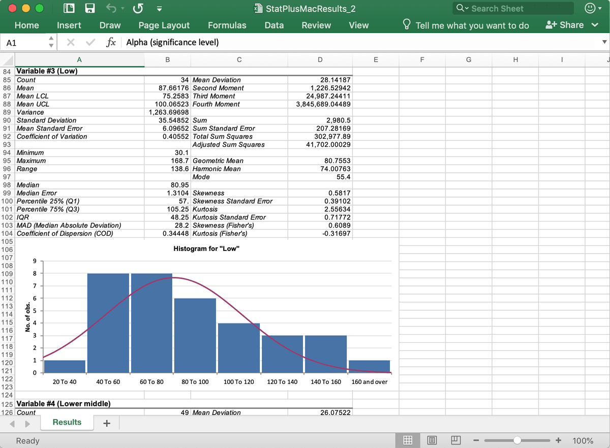
Task: Click the Save icon in title bar
Action: coord(90,9)
